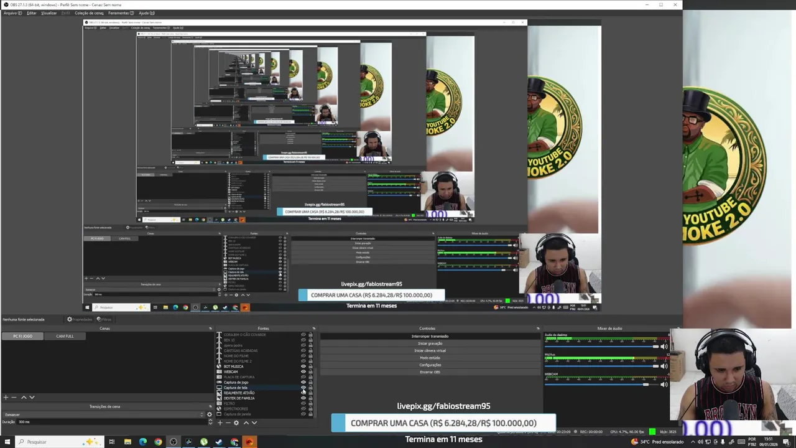Click the Duração 300 ms field
Viewport: 796px width, 448px height.
point(112,422)
